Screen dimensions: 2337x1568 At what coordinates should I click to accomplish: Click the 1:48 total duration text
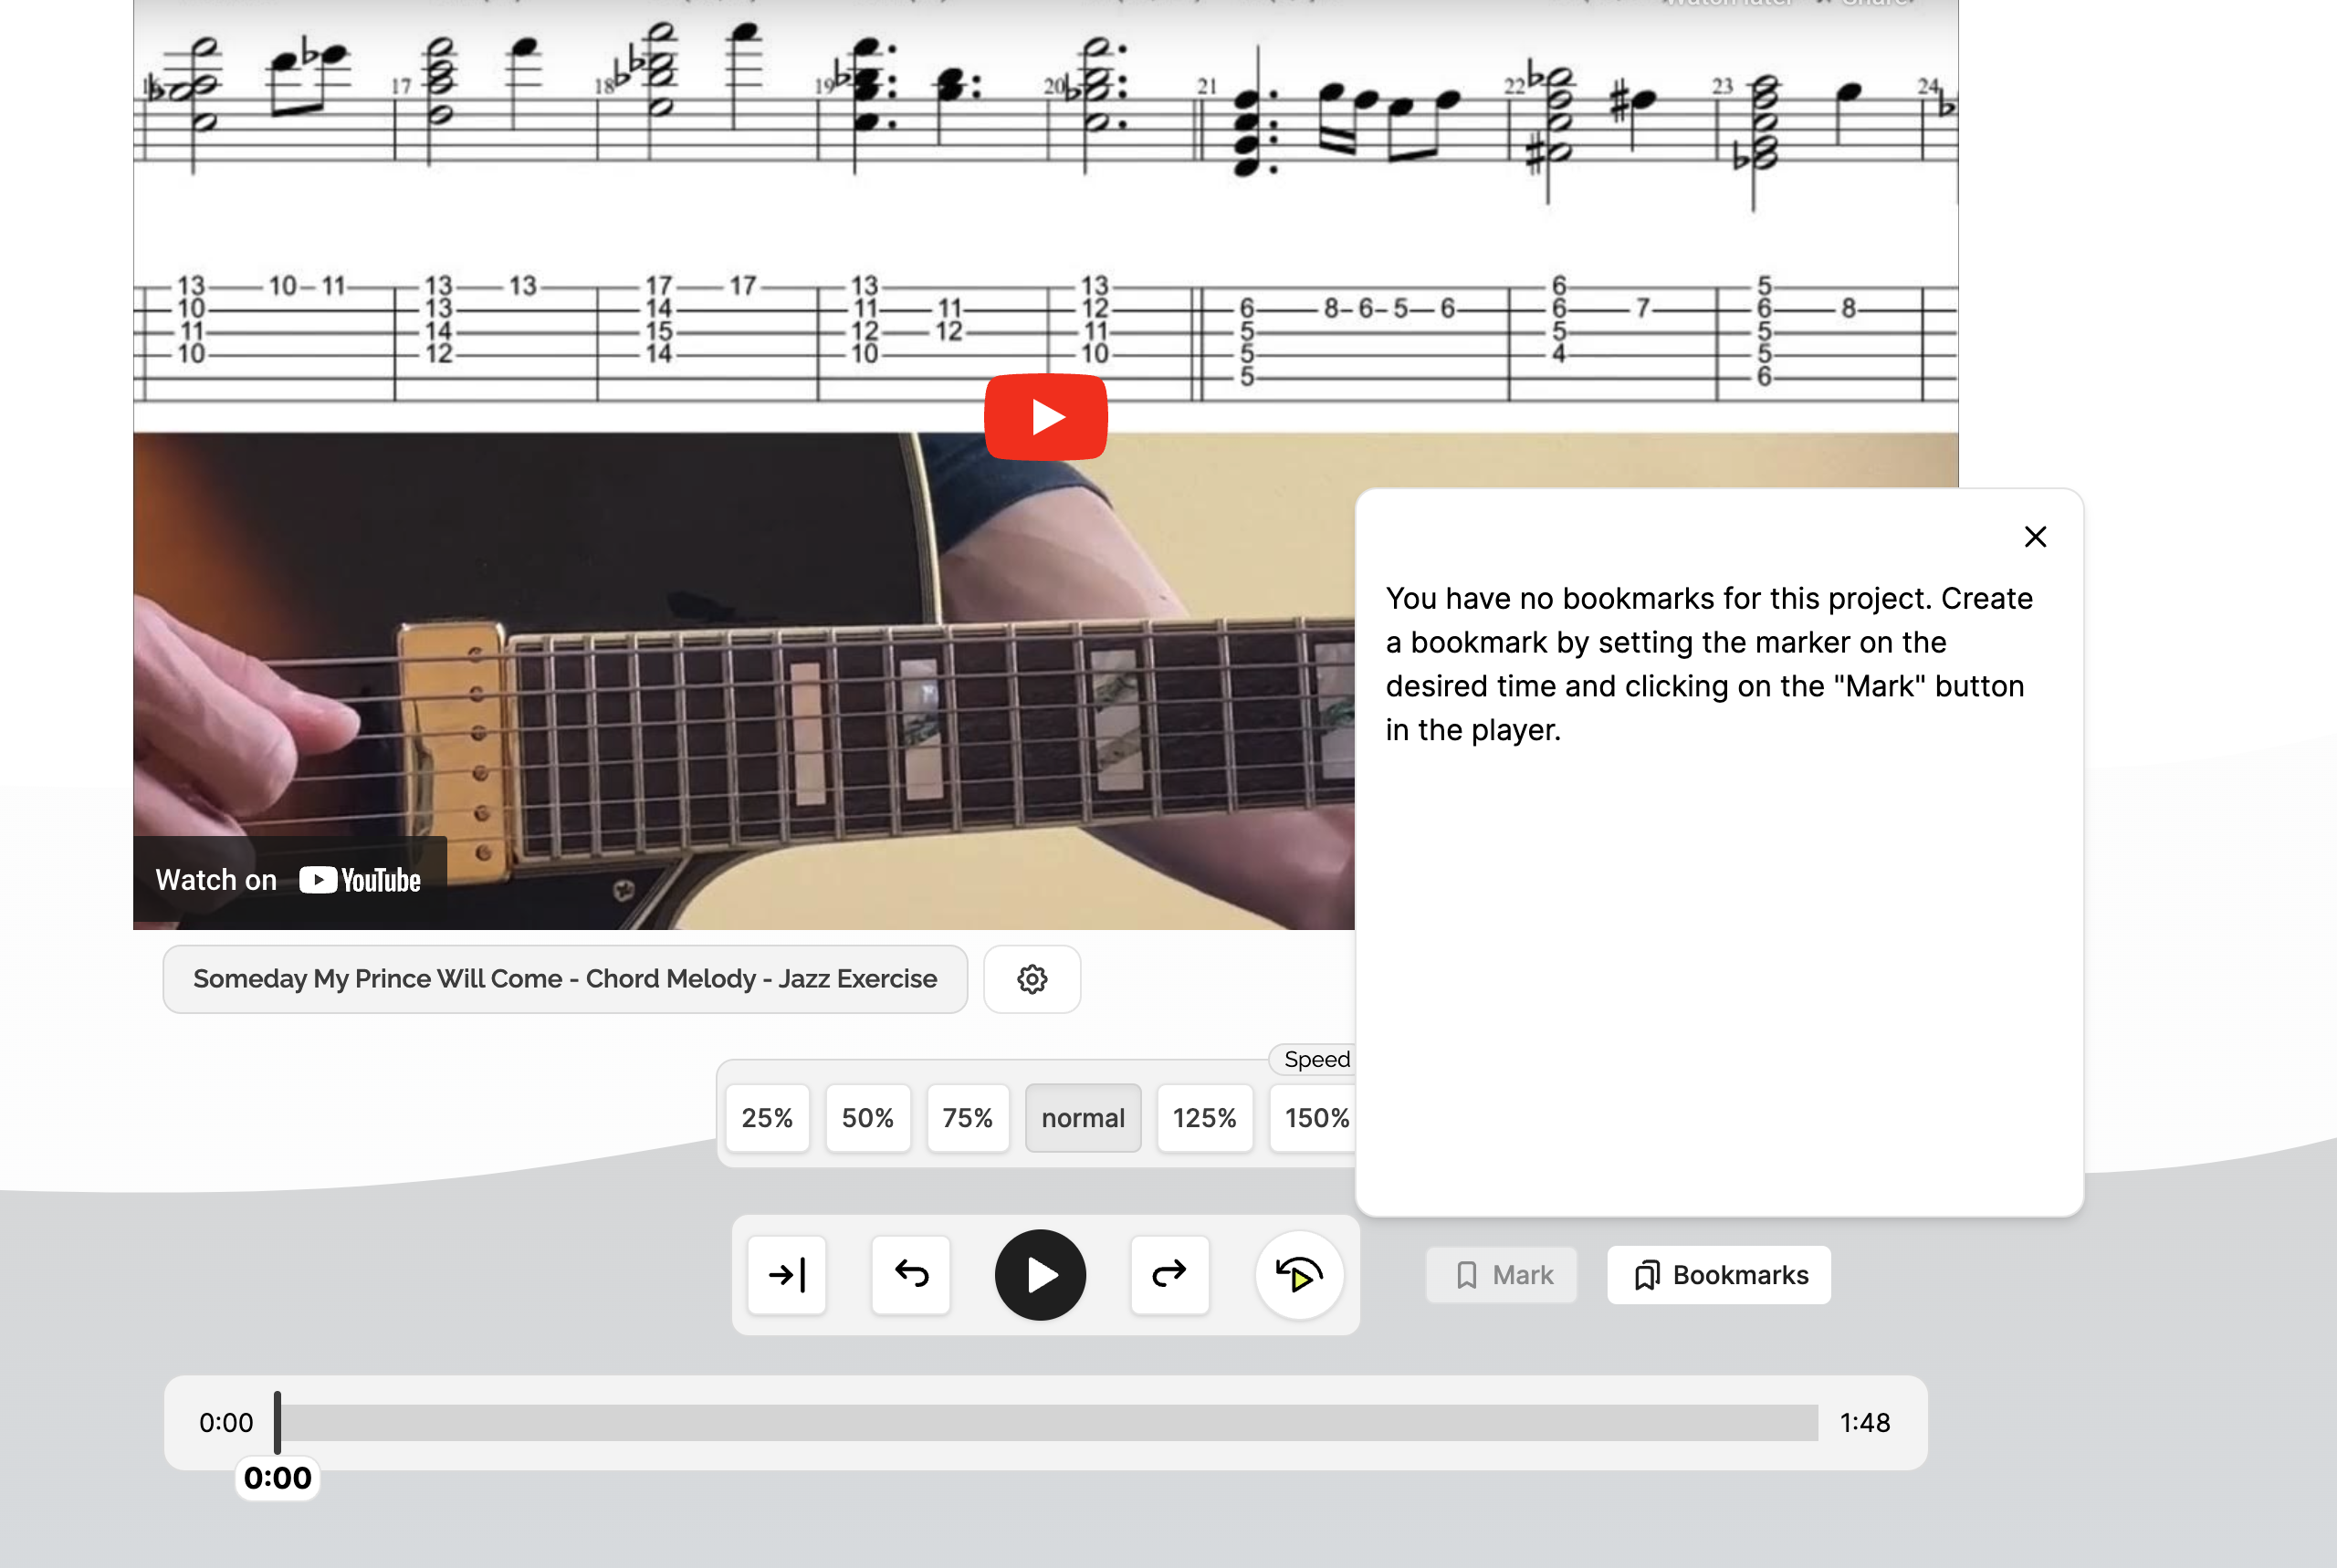coord(1865,1422)
